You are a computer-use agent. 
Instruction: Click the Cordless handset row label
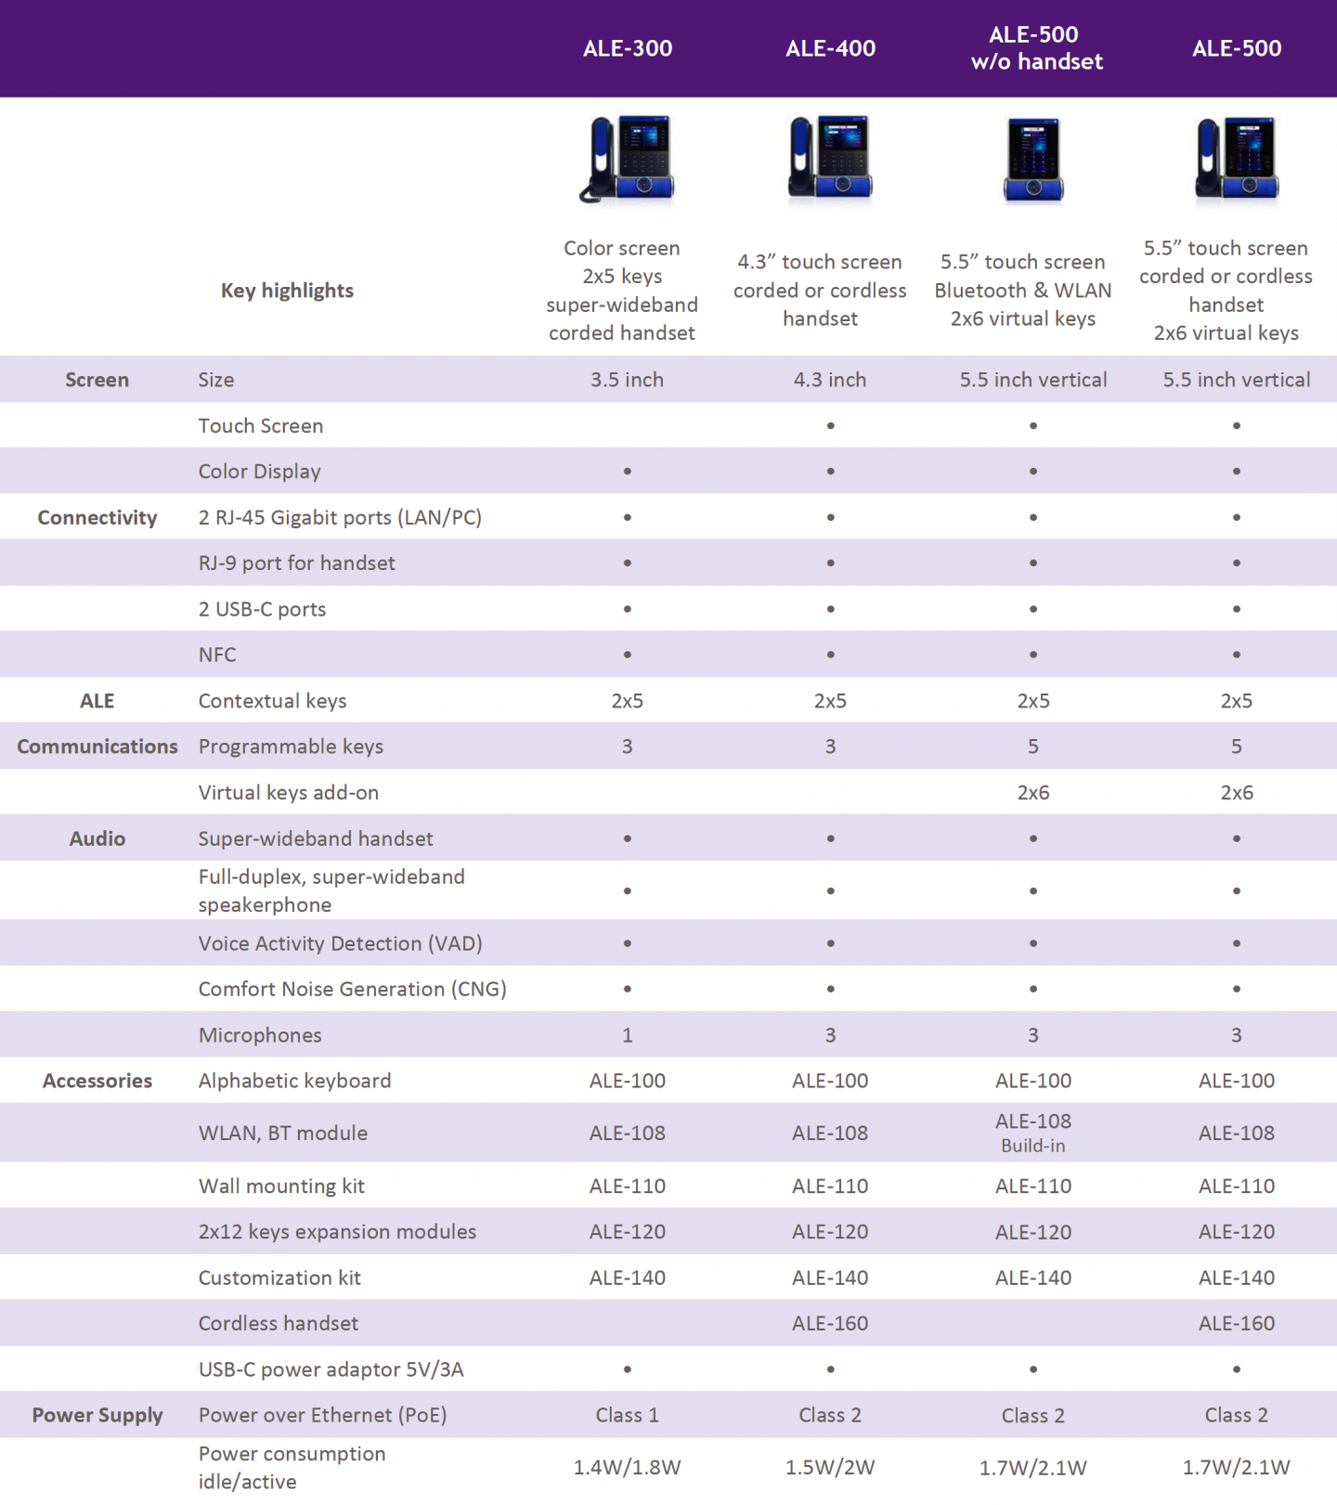278,1323
